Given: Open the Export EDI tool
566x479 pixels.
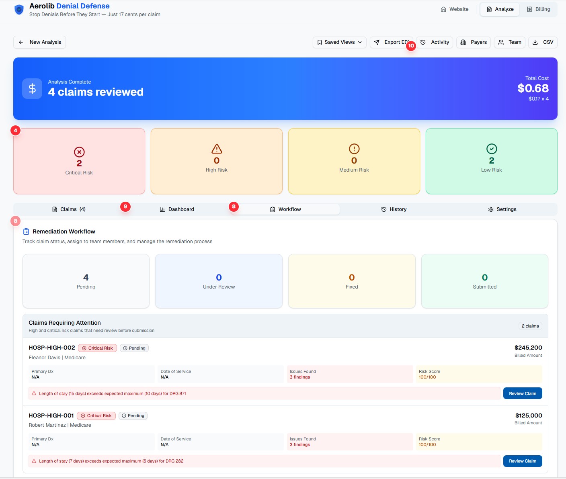Looking at the screenshot, I should coord(392,42).
